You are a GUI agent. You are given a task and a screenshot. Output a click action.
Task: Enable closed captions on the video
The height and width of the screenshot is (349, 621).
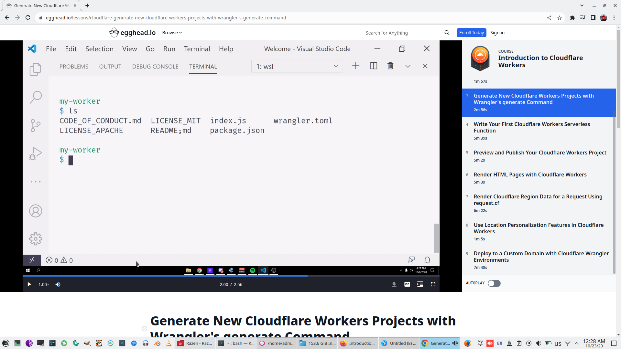(x=407, y=284)
